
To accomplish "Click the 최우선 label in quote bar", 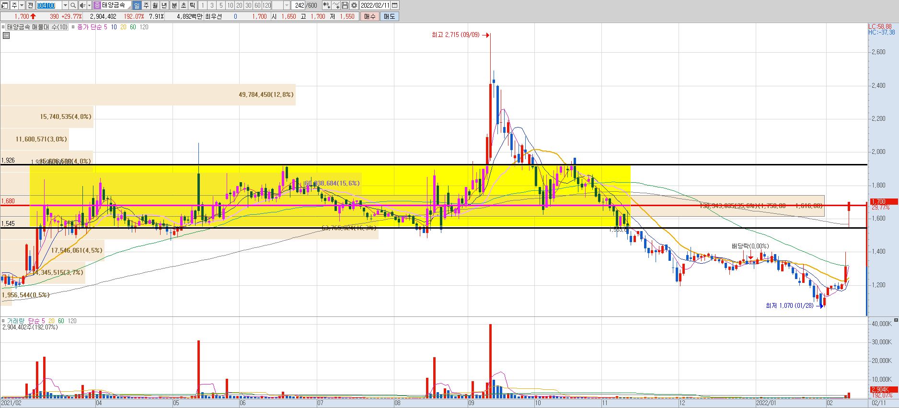I will click(x=213, y=16).
